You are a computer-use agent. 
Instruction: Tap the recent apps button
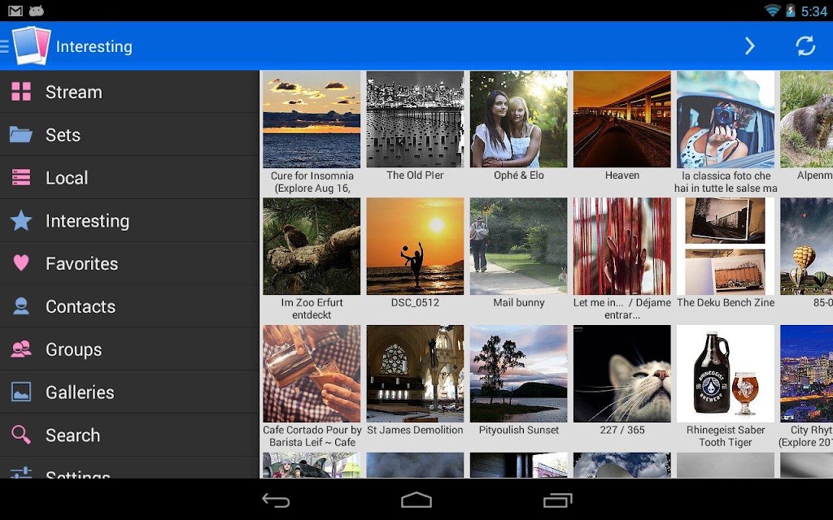pos(557,500)
